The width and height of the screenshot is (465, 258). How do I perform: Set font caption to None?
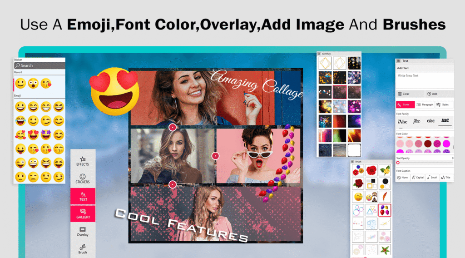tap(402, 178)
